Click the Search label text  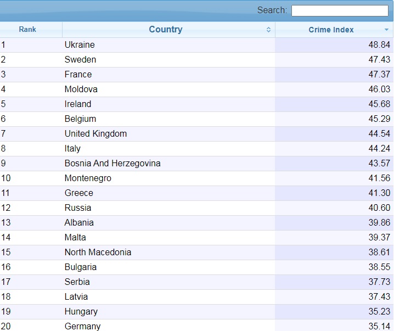point(272,10)
